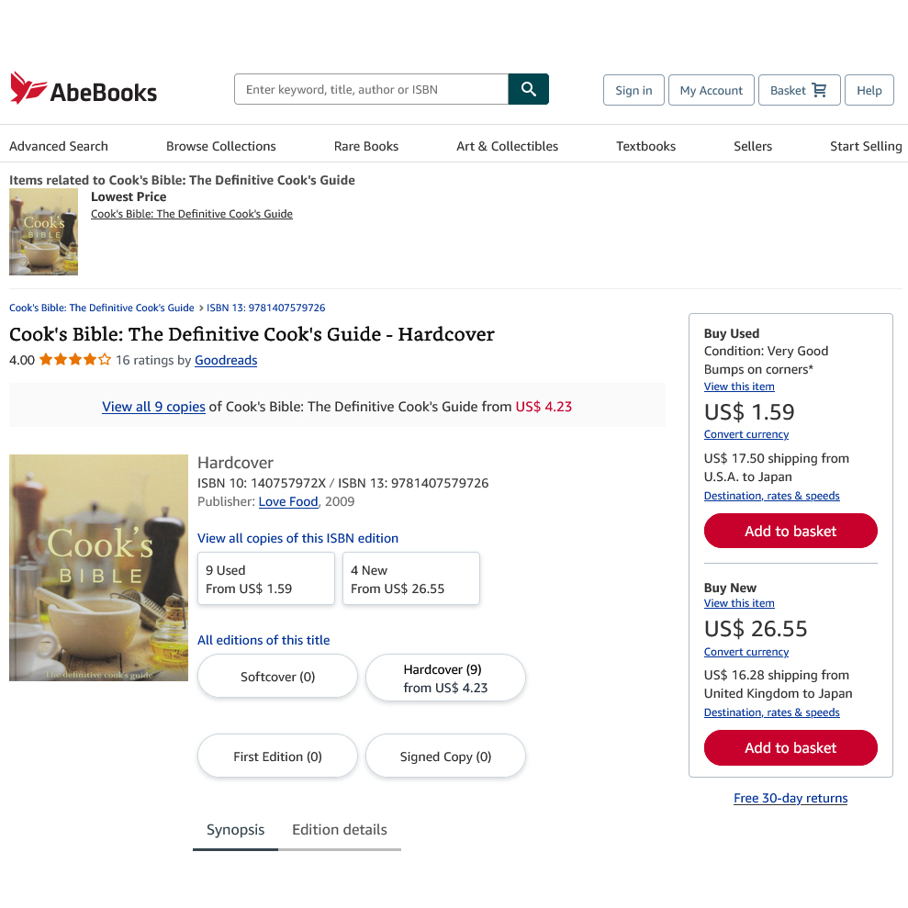Switch to the Edition details tab
Screen dimensions: 908x908
tap(339, 830)
